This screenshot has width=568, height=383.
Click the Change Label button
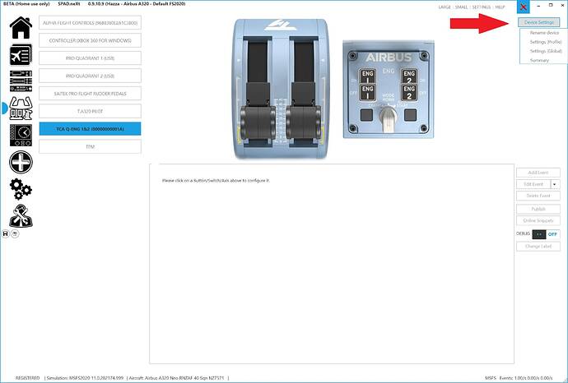[538, 247]
